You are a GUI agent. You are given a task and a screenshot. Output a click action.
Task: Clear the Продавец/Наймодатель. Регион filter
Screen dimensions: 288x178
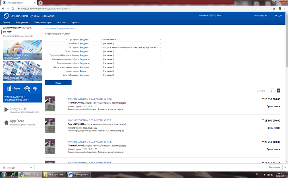click(161, 55)
